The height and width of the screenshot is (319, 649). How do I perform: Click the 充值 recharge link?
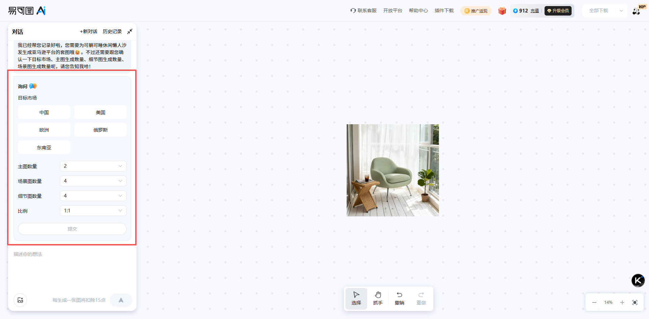(x=535, y=11)
